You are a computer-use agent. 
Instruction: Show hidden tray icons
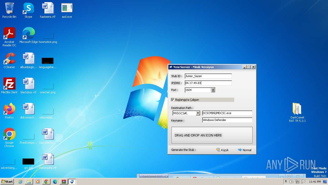[x=286, y=181]
